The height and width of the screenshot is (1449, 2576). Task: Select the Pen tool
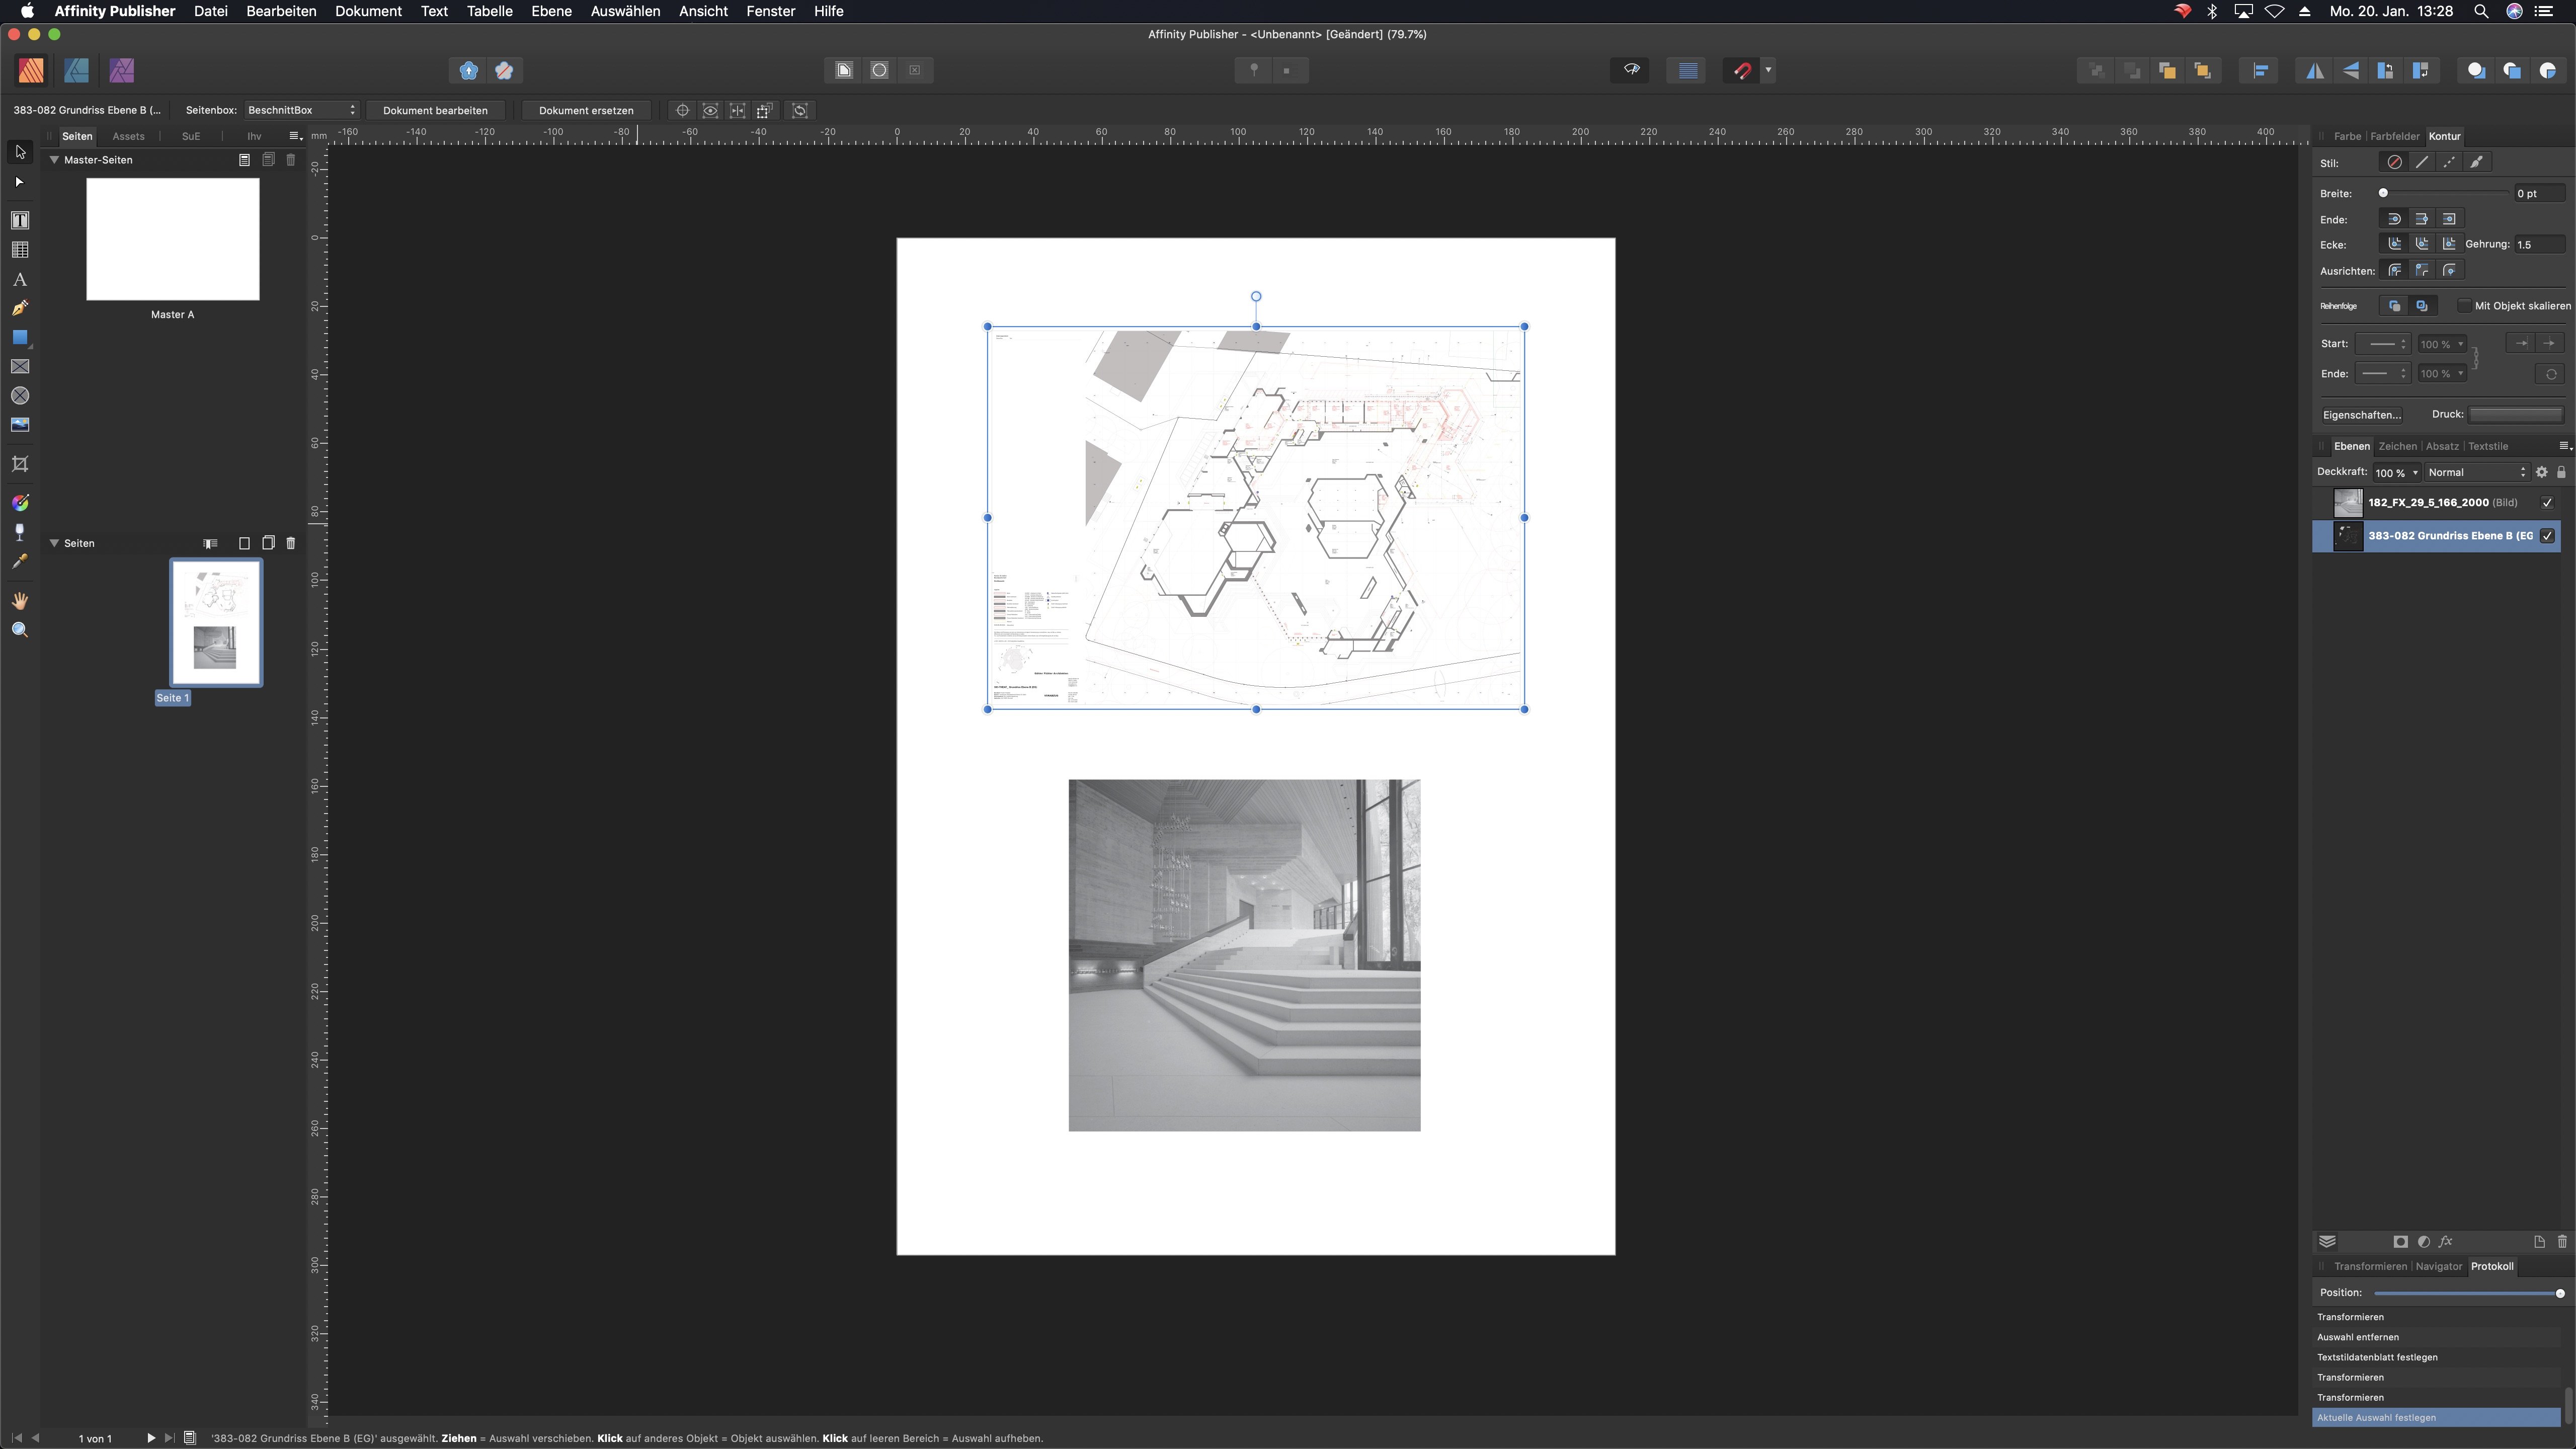point(20,308)
